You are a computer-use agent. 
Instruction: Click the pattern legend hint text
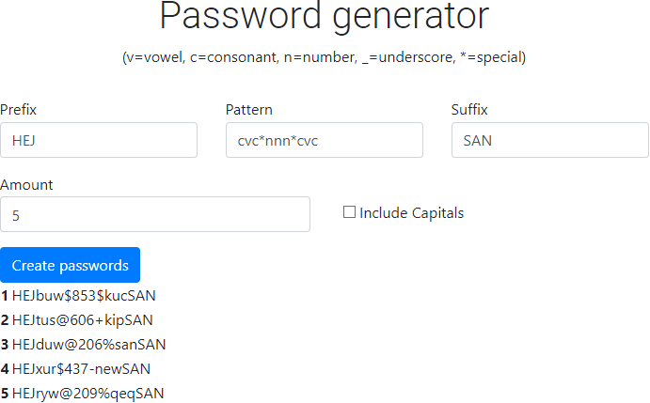pyautogui.click(x=325, y=57)
